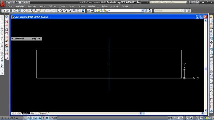The width and height of the screenshot is (214, 120).
Task: Select the Zoom previous tool
Action: point(70,11)
